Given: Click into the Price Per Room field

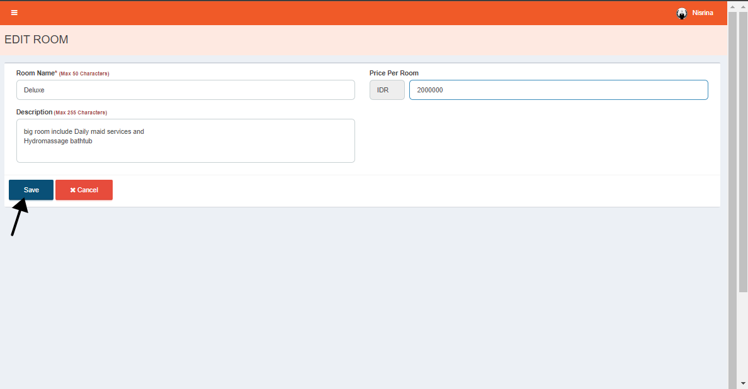Looking at the screenshot, I should click(558, 90).
